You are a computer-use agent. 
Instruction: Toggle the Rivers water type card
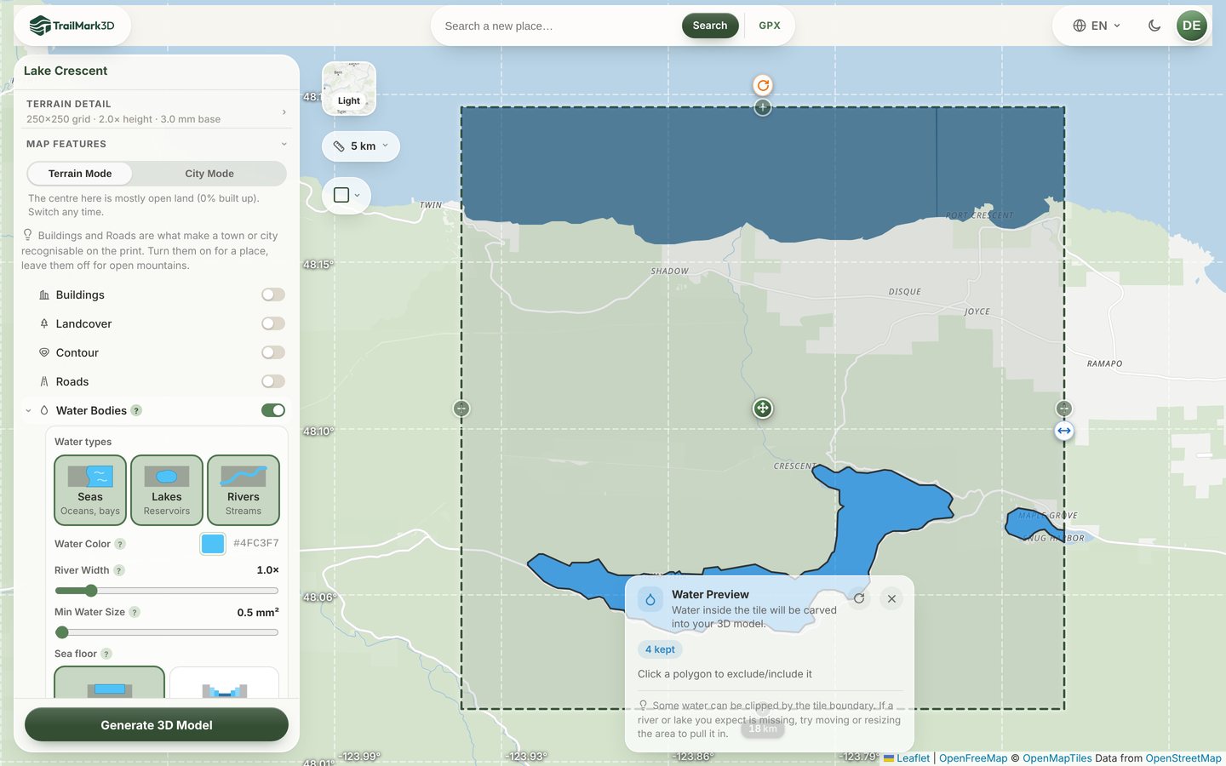pyautogui.click(x=243, y=490)
